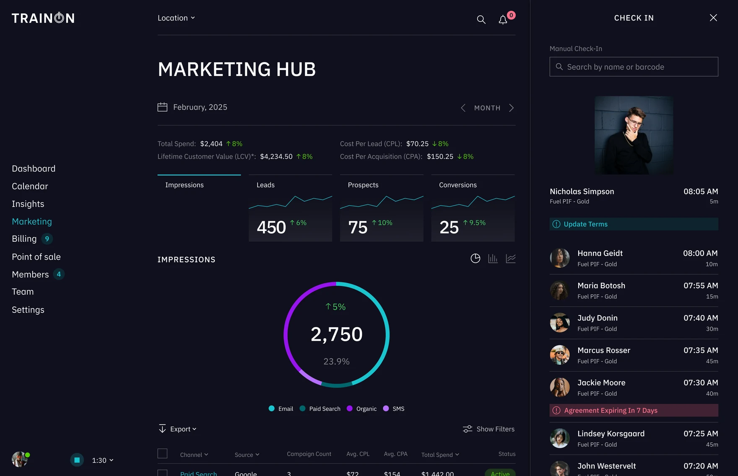Open Hanna Geidt's avatar in check-in list
738x476 pixels.
pyautogui.click(x=560, y=258)
